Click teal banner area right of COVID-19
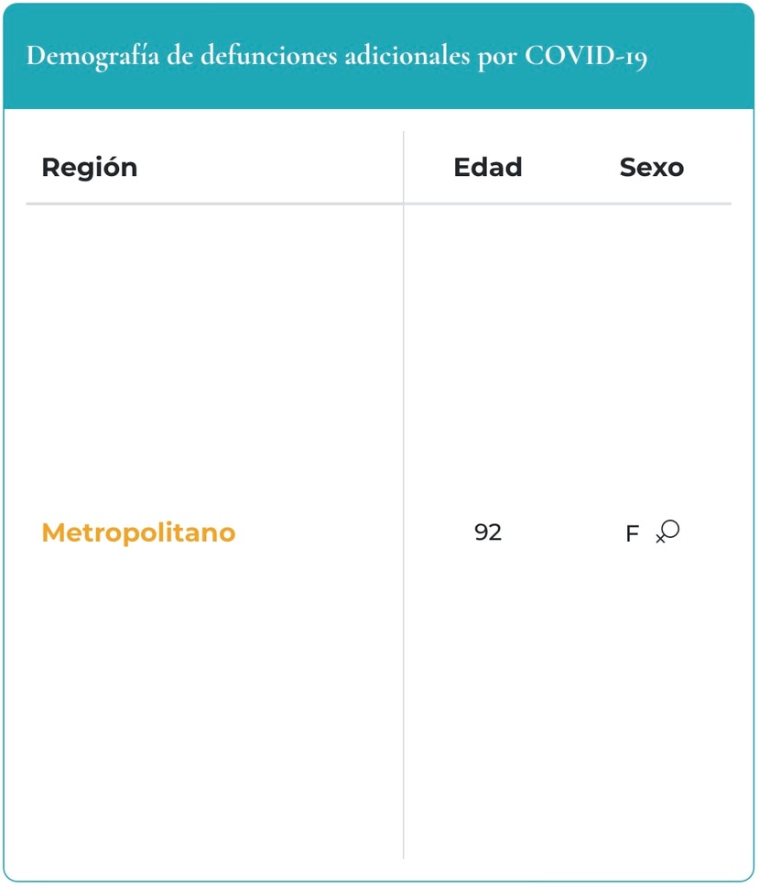This screenshot has height=888, width=759. pyautogui.click(x=700, y=56)
